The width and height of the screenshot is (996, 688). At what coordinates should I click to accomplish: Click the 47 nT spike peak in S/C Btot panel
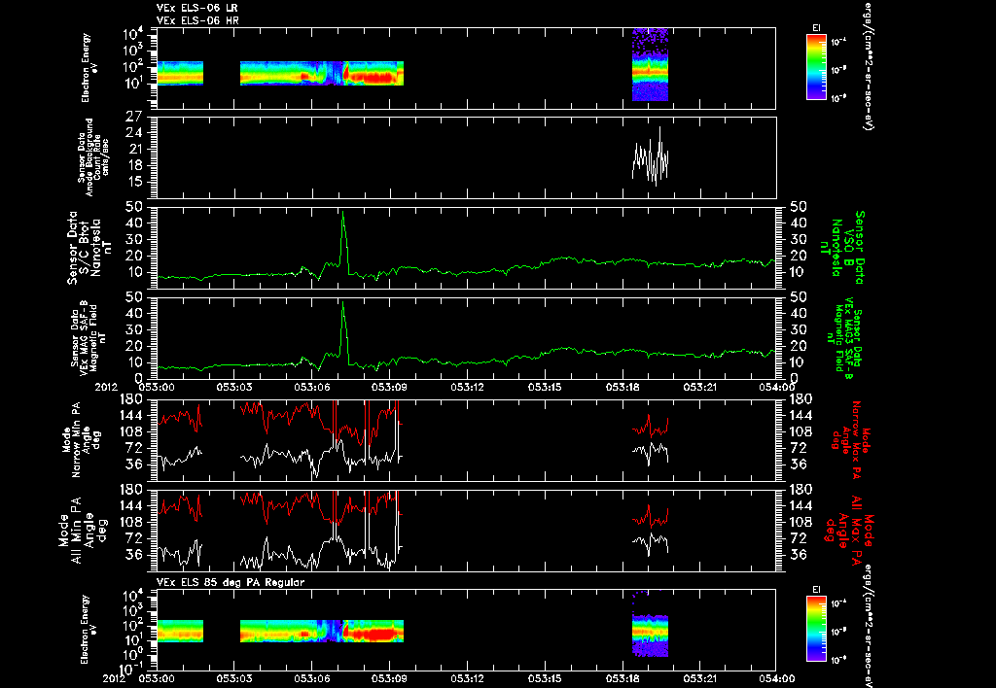pos(343,212)
